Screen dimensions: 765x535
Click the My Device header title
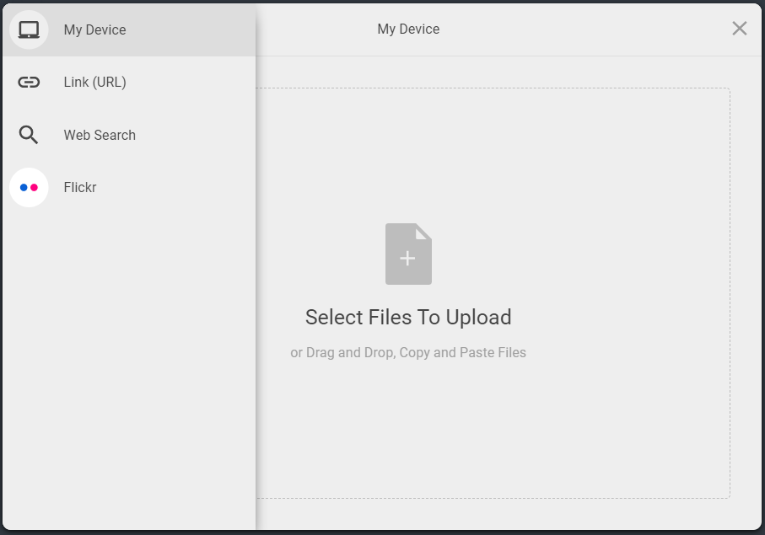(408, 29)
